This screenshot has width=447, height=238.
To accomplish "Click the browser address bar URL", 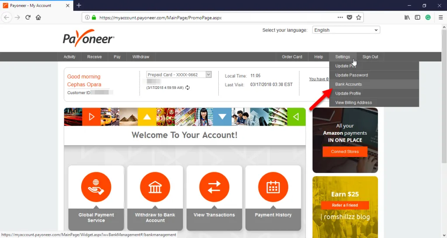I will [x=161, y=17].
